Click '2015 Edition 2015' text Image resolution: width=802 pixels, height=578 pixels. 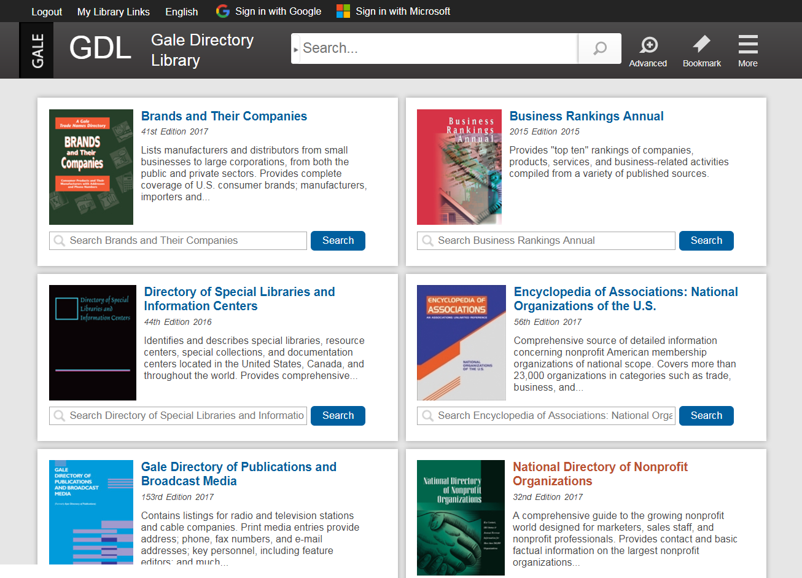(x=545, y=131)
